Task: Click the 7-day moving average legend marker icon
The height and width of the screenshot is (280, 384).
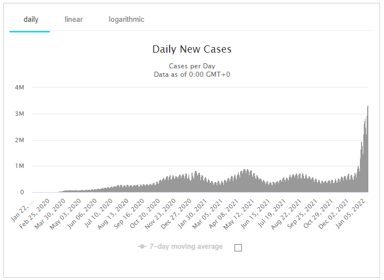Action: point(142,247)
